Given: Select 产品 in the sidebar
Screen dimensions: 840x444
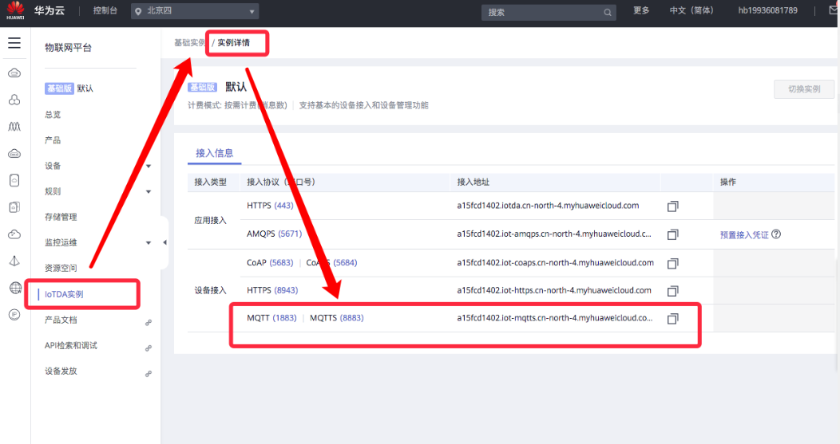Looking at the screenshot, I should [x=53, y=140].
